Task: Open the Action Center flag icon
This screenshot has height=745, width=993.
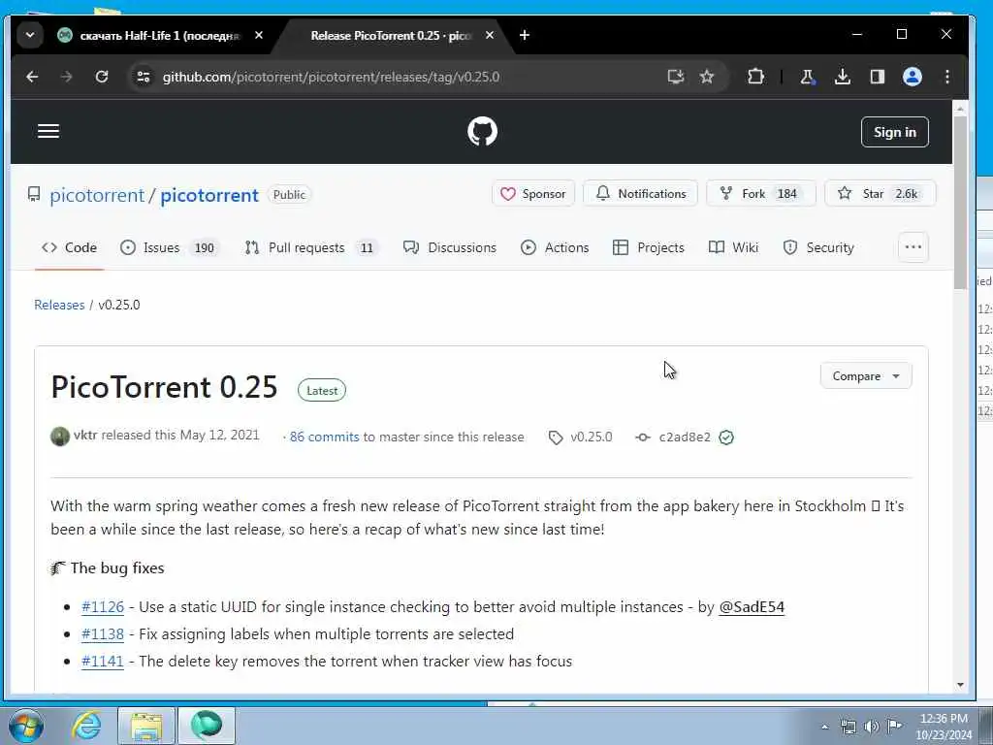Action: pyautogui.click(x=894, y=727)
